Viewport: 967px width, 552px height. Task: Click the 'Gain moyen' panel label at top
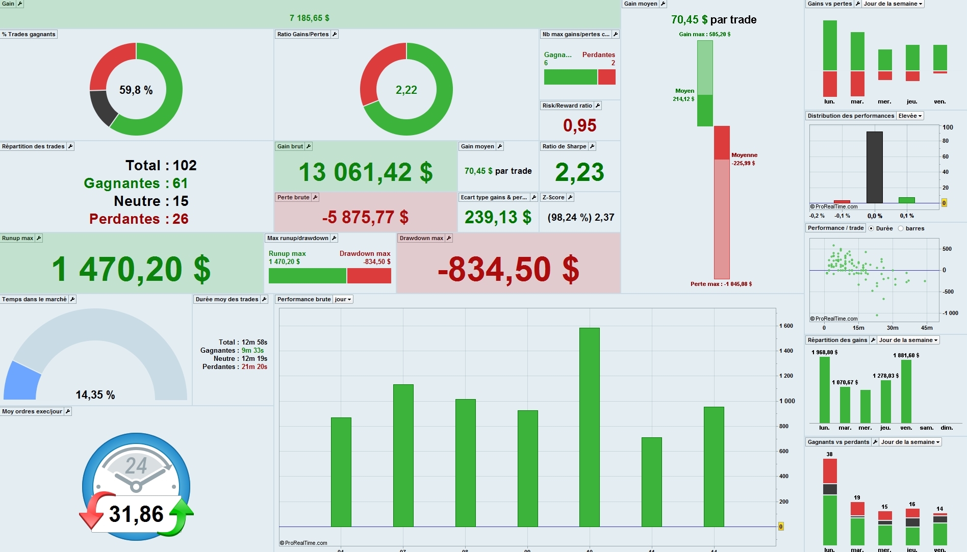pos(641,4)
